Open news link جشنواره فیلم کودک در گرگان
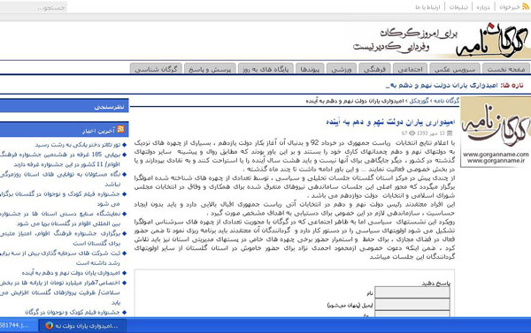The width and height of the screenshot is (531, 333). pos(73,312)
